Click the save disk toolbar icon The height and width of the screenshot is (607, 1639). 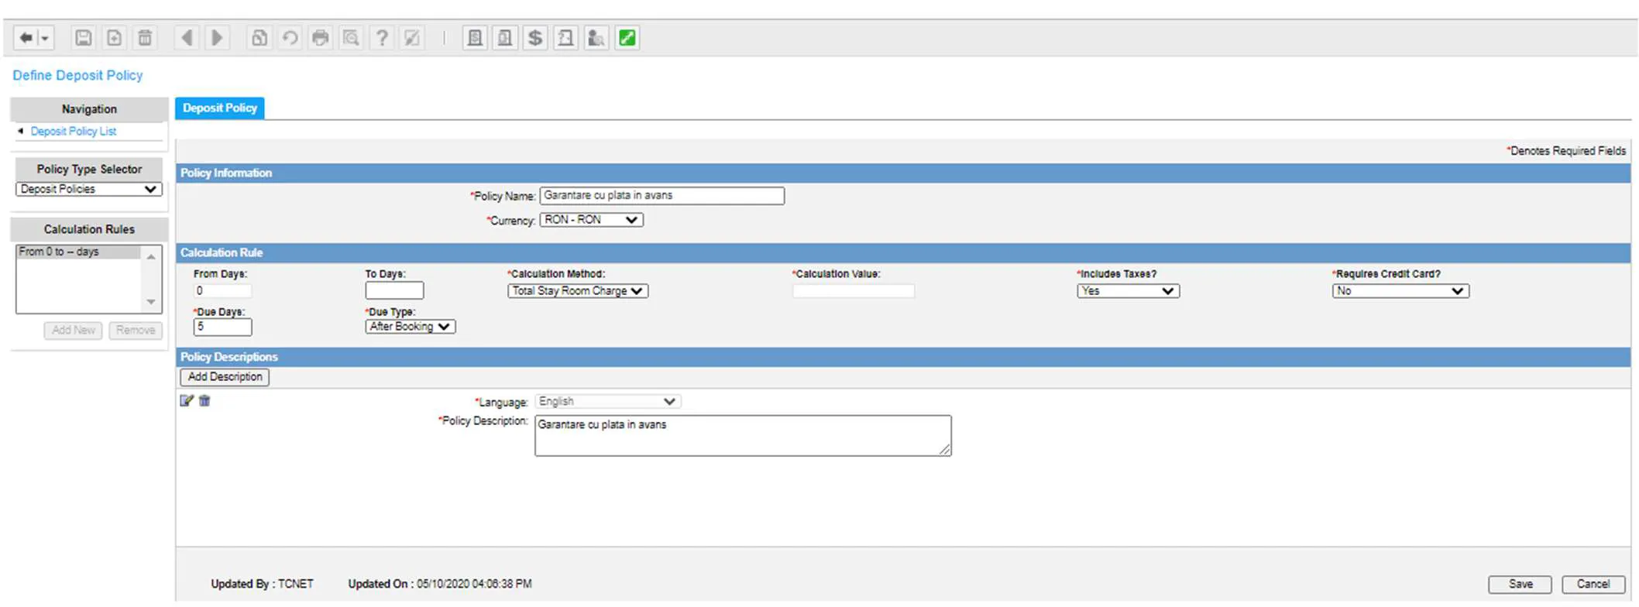pyautogui.click(x=83, y=38)
